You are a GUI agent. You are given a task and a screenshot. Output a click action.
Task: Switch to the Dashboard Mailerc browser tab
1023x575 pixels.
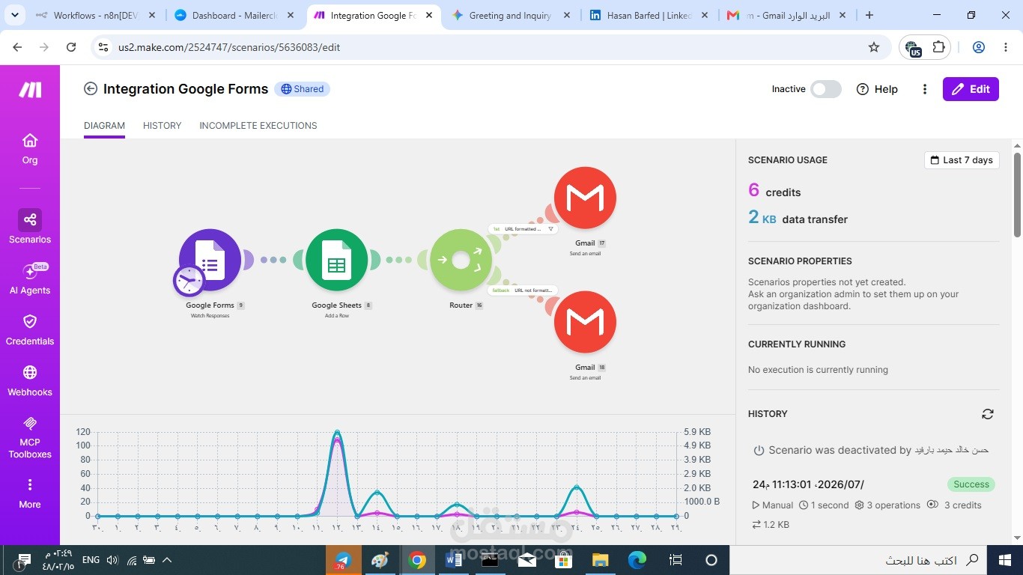tap(235, 15)
